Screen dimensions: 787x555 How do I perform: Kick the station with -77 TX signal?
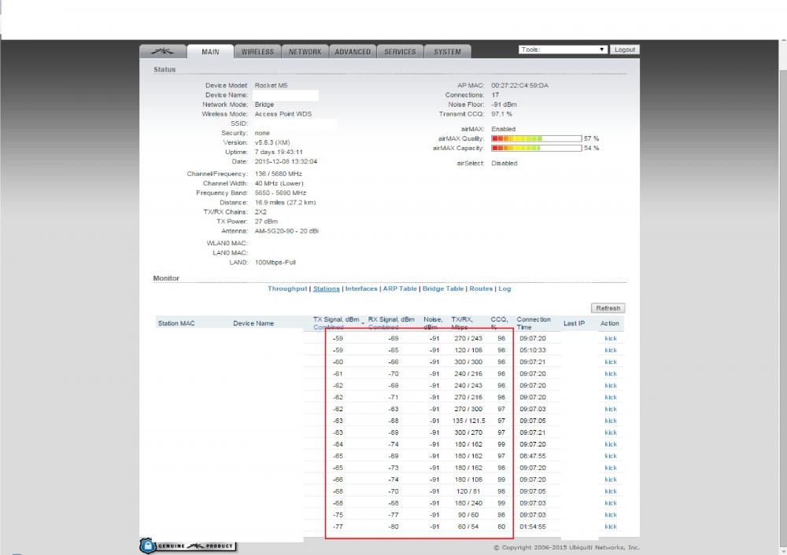[611, 527]
